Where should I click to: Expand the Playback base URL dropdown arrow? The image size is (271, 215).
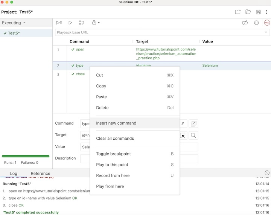coord(266,32)
